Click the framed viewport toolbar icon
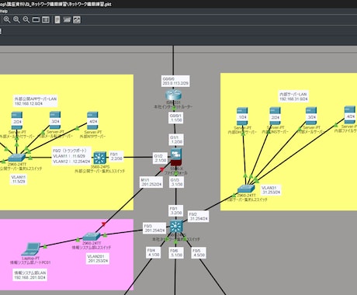This screenshot has height=295, width=357. coord(46,19)
